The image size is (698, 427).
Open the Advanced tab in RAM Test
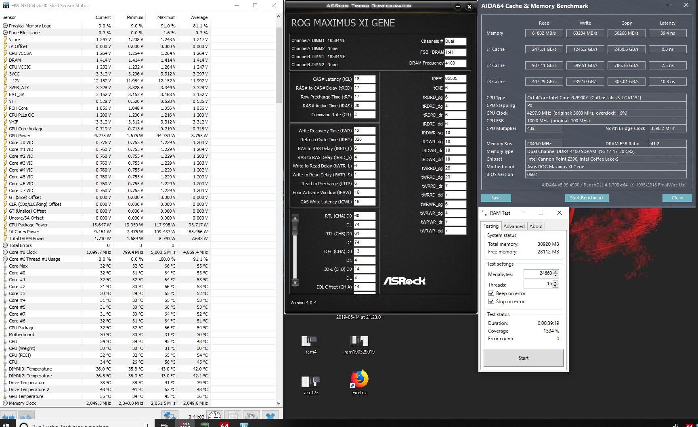(x=514, y=226)
